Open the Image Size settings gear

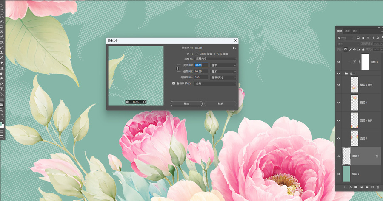[234, 48]
